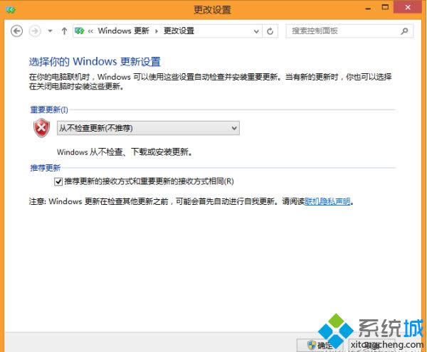427x352 pixels.
Task: Minimize the 更改设置 window
Action: [x=368, y=8]
